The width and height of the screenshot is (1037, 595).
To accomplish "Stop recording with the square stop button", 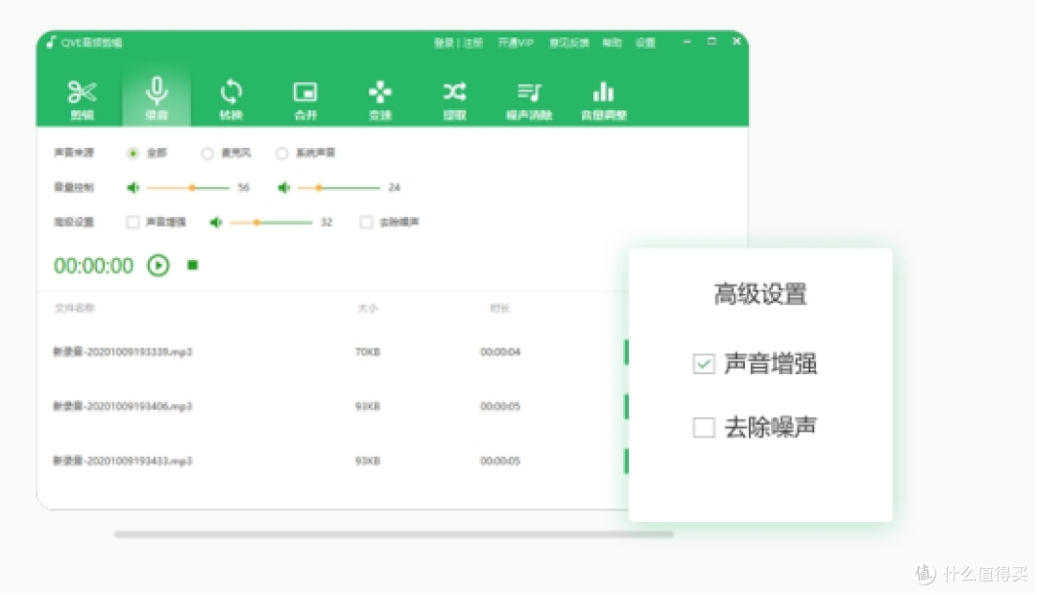I will [x=192, y=265].
